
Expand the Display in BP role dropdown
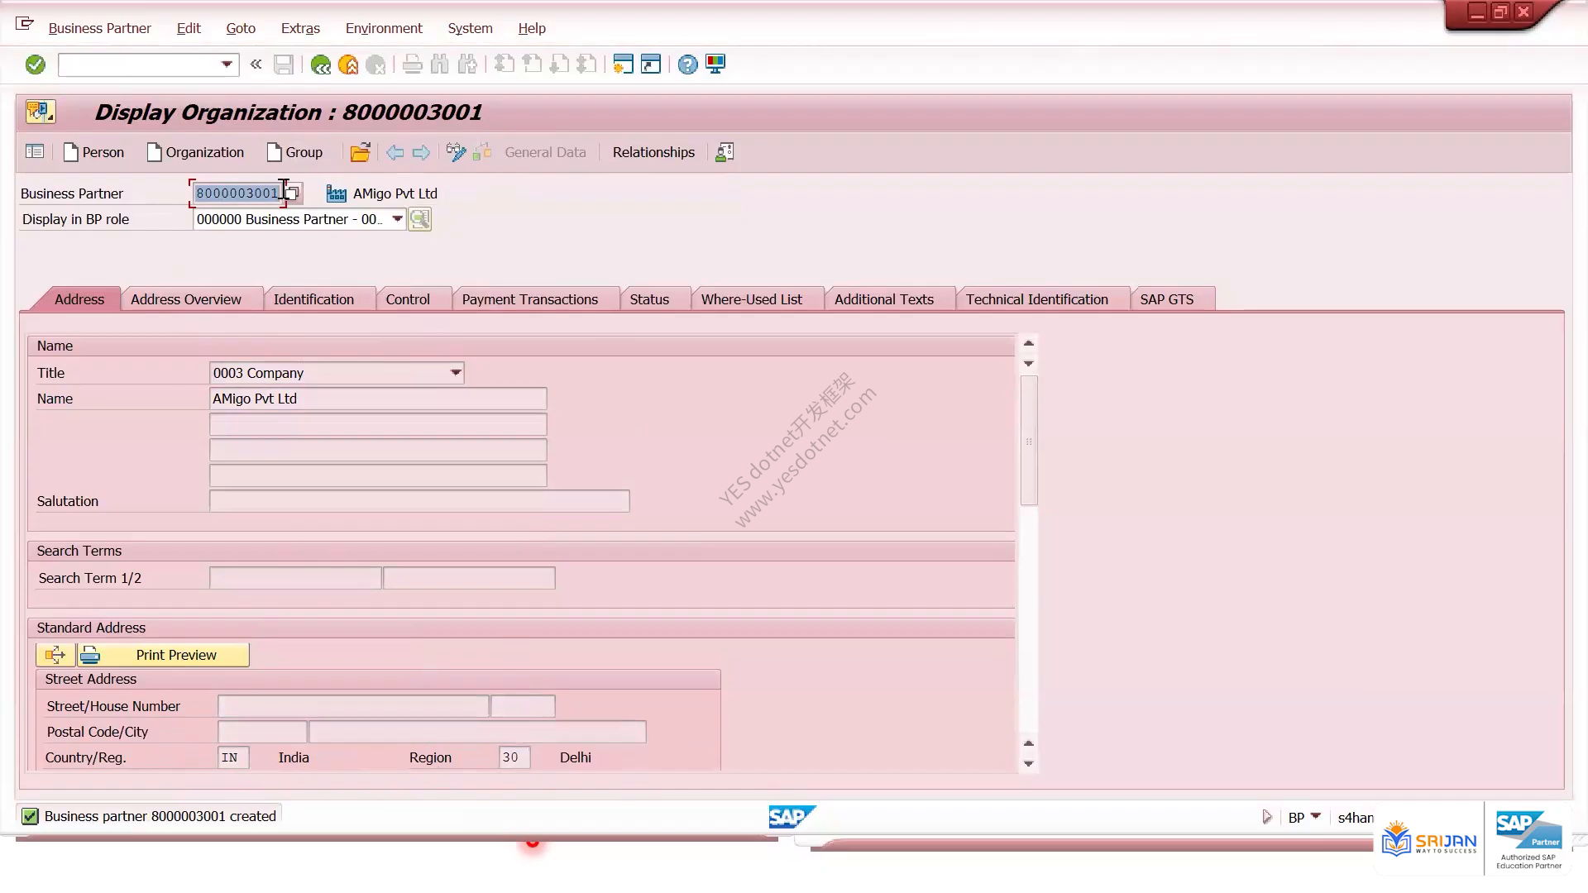397,219
